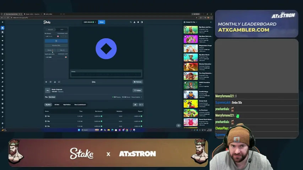The image size is (303, 170).
Task: Toggle theatre mode icon below the game
Action: [50, 82]
